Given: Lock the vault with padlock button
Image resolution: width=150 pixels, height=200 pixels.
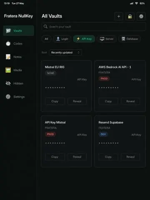Looking at the screenshot, I should click(x=130, y=16).
